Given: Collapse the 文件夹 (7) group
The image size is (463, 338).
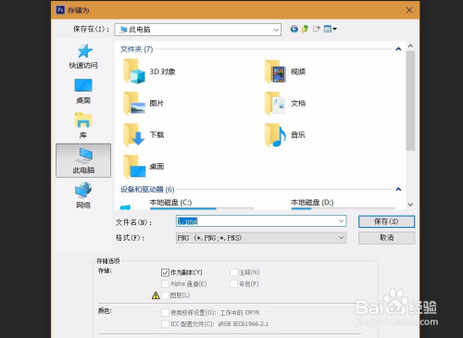Looking at the screenshot, I should coord(398,49).
